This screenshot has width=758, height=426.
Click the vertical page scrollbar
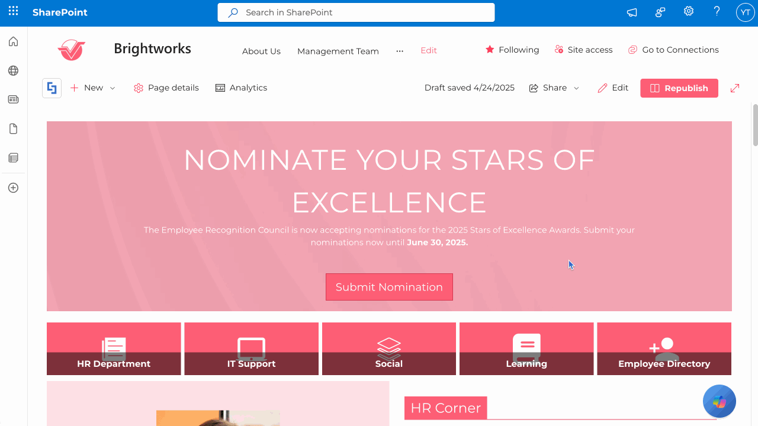[x=755, y=124]
